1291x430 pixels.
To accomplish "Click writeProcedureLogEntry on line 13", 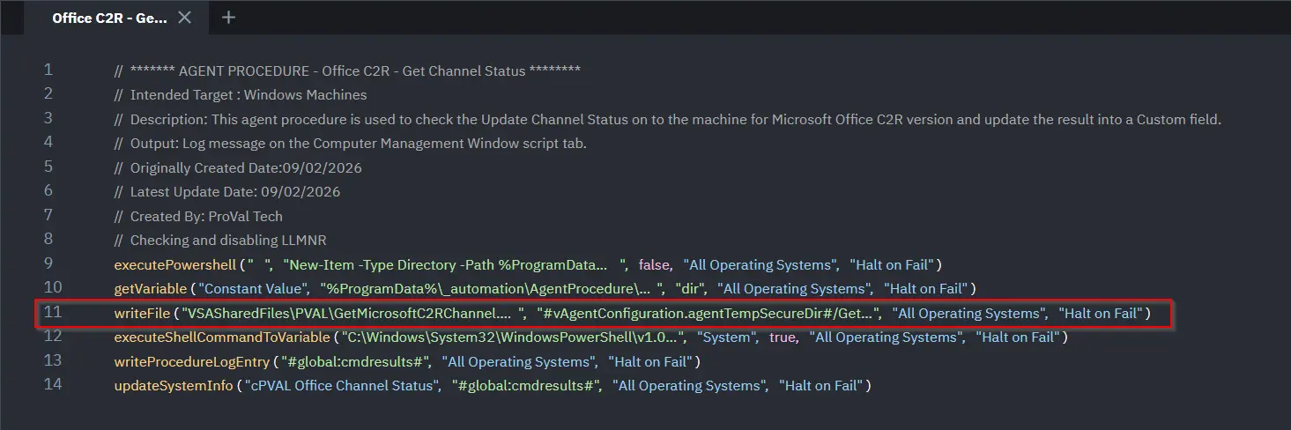I will 191,361.
